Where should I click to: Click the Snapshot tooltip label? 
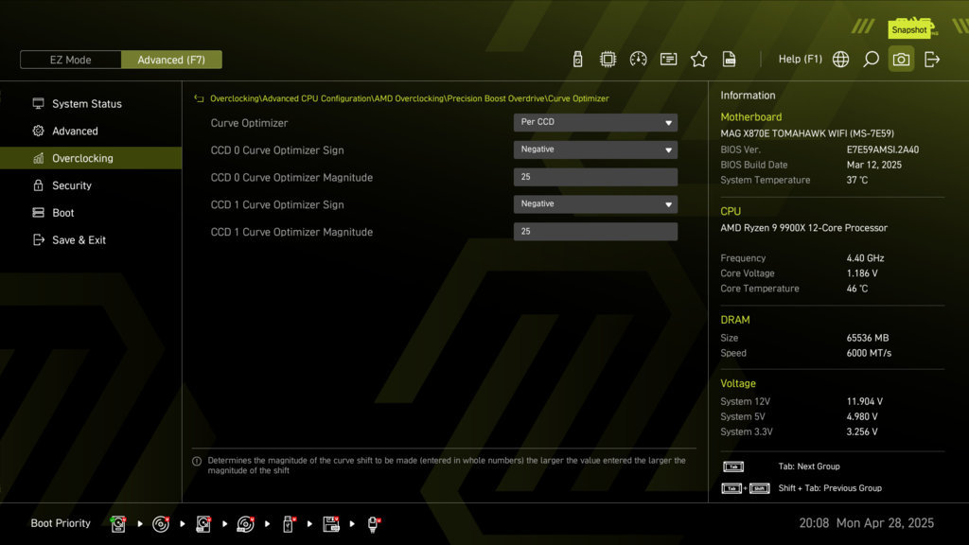909,29
